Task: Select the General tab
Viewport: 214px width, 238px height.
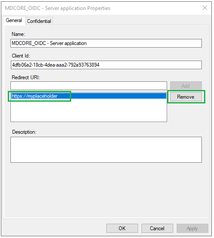Action: (x=14, y=20)
